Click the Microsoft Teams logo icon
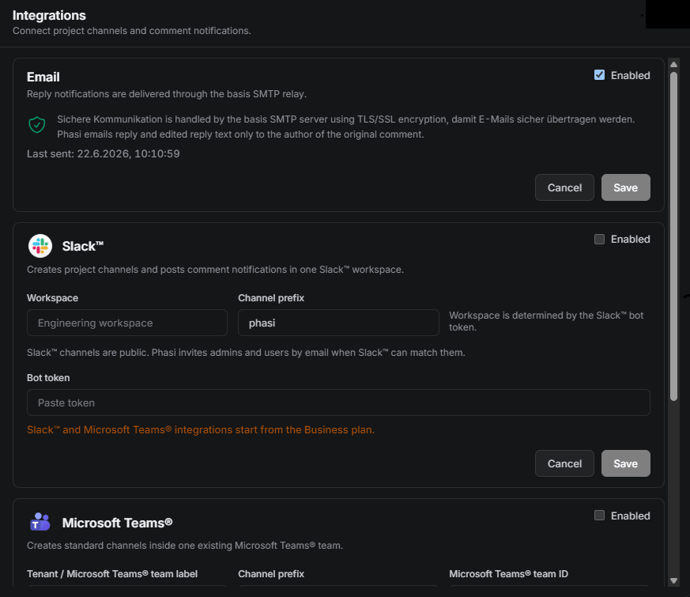The image size is (690, 597). tap(40, 522)
